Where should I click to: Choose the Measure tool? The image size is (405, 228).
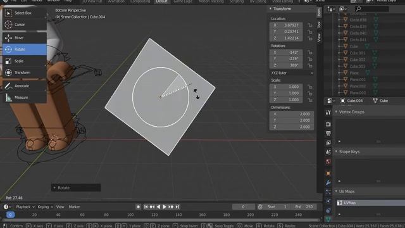(x=25, y=98)
